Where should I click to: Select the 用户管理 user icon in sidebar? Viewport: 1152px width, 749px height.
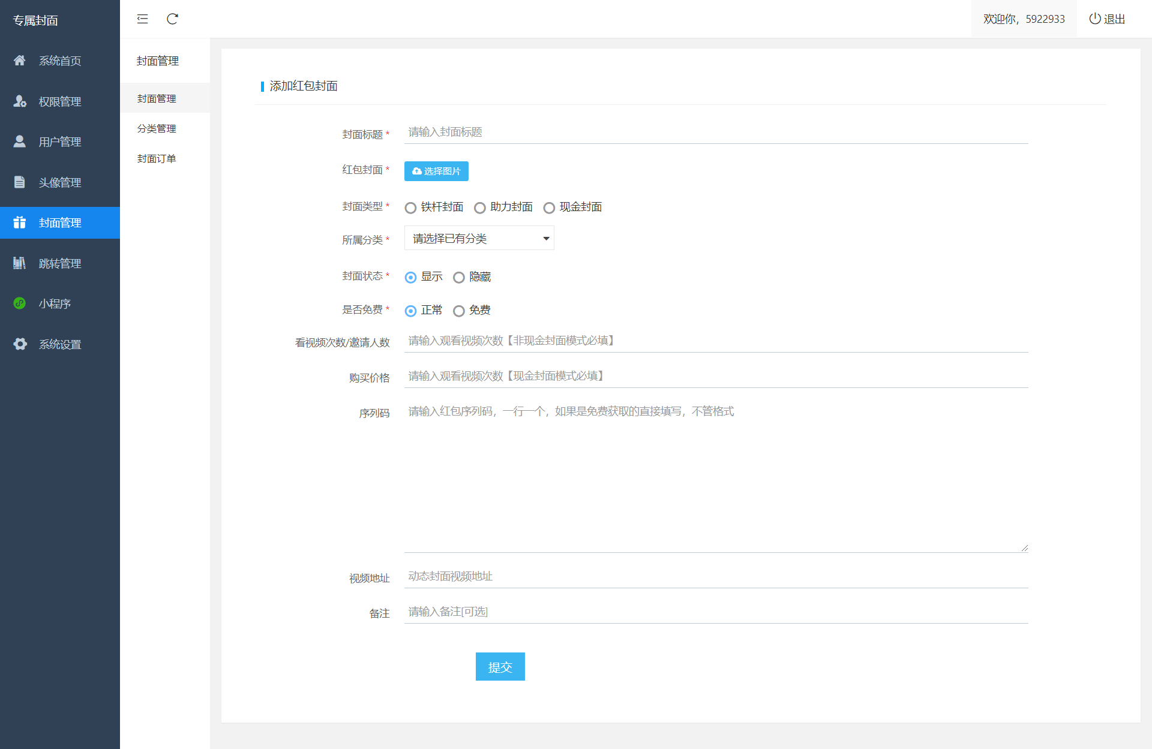click(19, 142)
